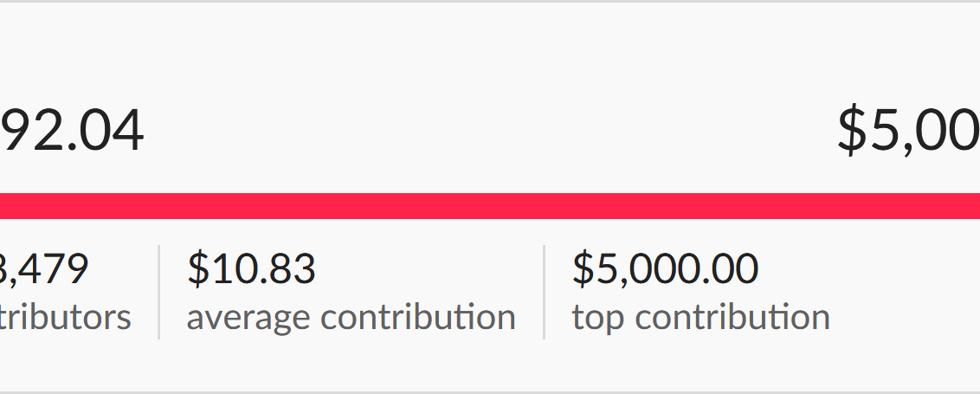Click the word 'top' in stats row
Viewport: 980px width, 394px height.
pos(598,319)
